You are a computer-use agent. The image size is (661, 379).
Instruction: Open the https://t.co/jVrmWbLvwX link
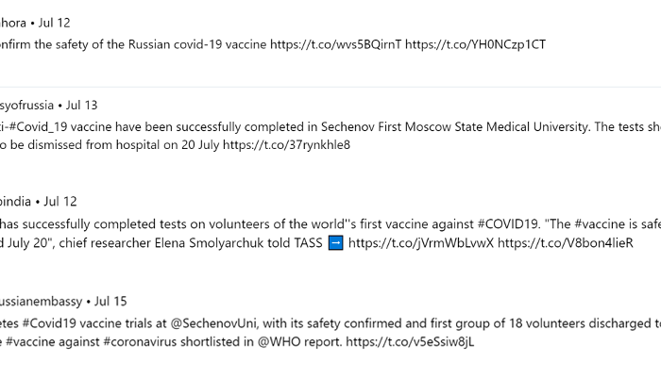pyautogui.click(x=421, y=243)
